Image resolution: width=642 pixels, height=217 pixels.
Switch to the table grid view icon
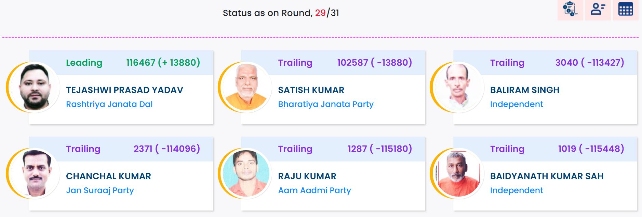626,10
